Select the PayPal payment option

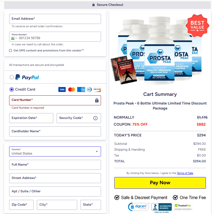12,77
